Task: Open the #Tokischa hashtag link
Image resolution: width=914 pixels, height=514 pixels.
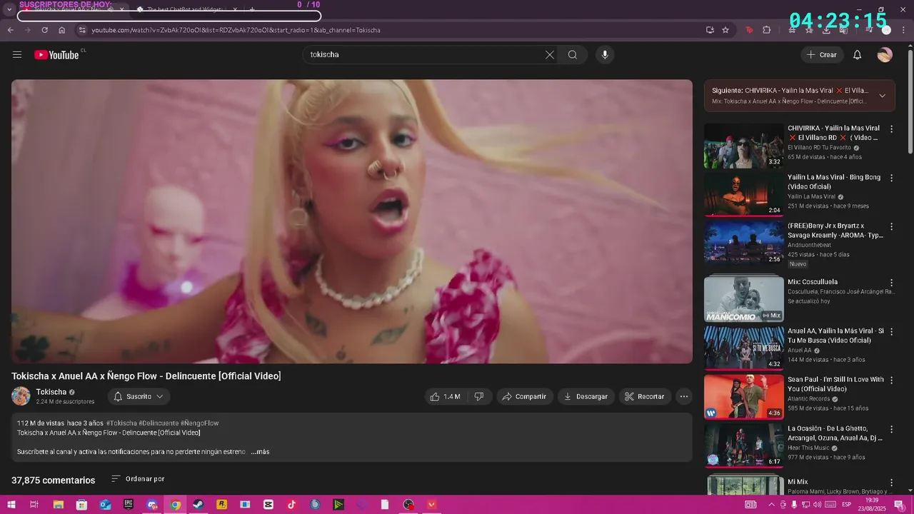Action: pos(121,423)
